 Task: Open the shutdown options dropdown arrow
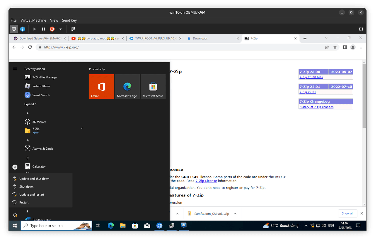[61, 29]
